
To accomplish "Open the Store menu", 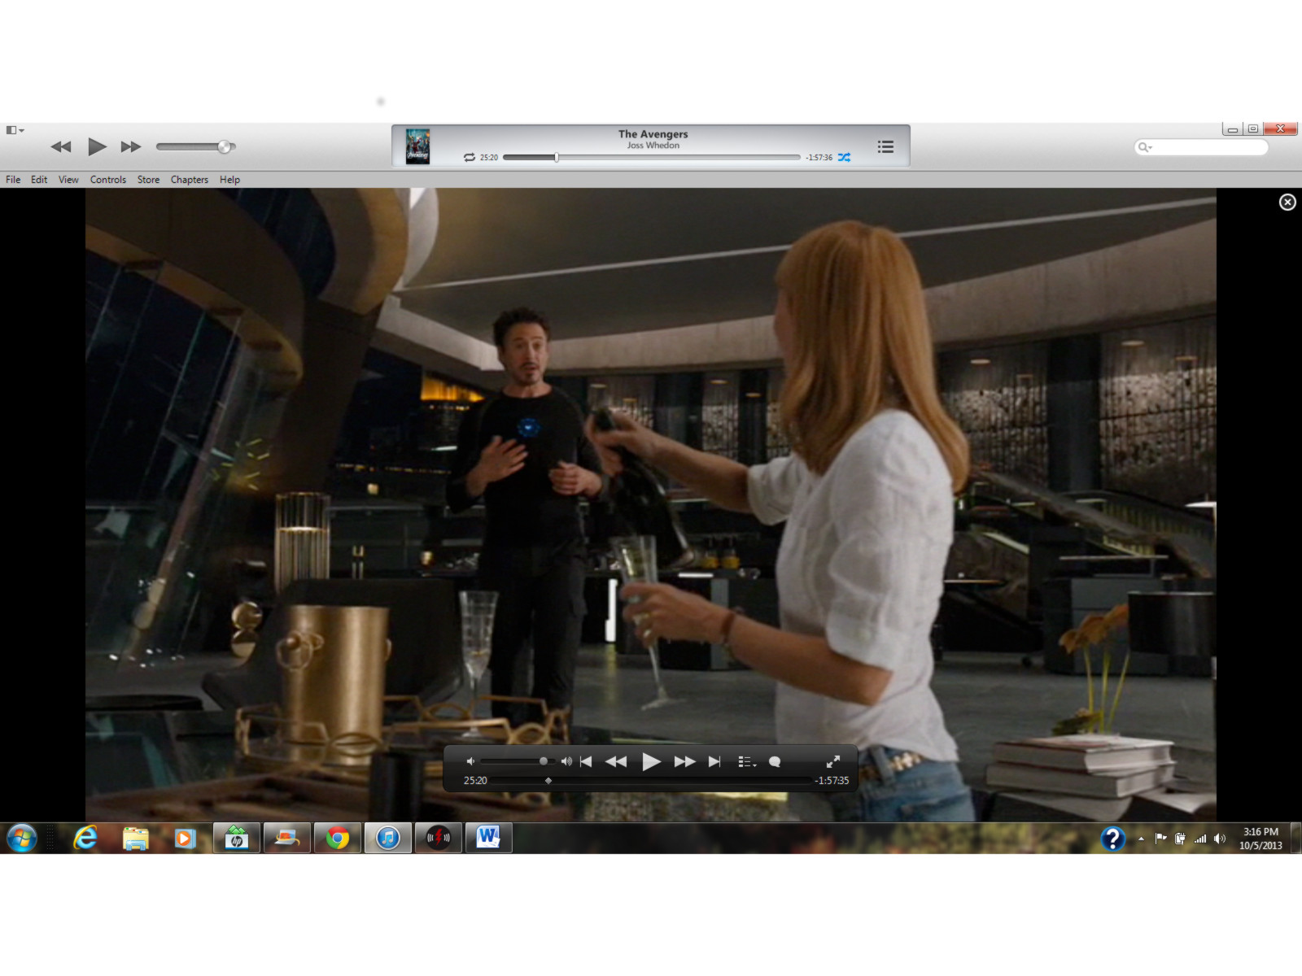I will (x=148, y=180).
